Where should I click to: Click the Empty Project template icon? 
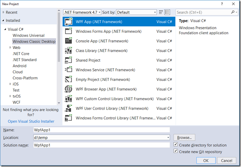pyautogui.click(x=68, y=79)
